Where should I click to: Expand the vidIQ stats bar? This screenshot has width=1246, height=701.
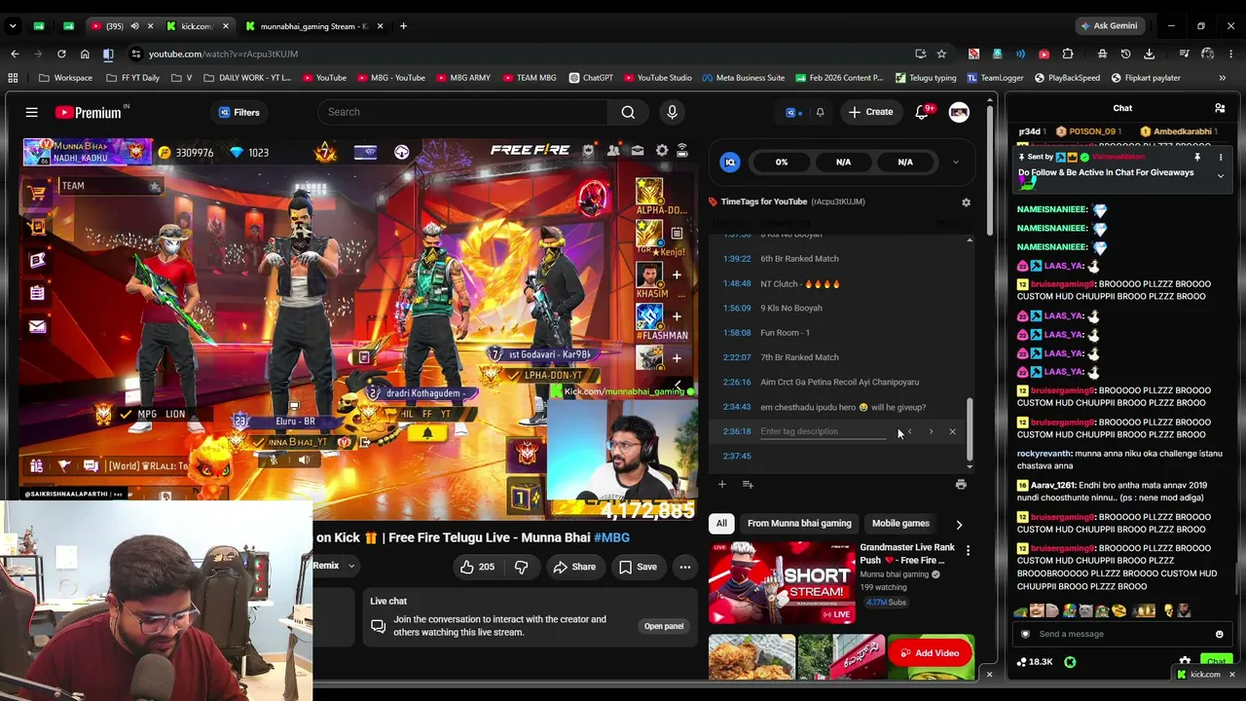coord(955,162)
